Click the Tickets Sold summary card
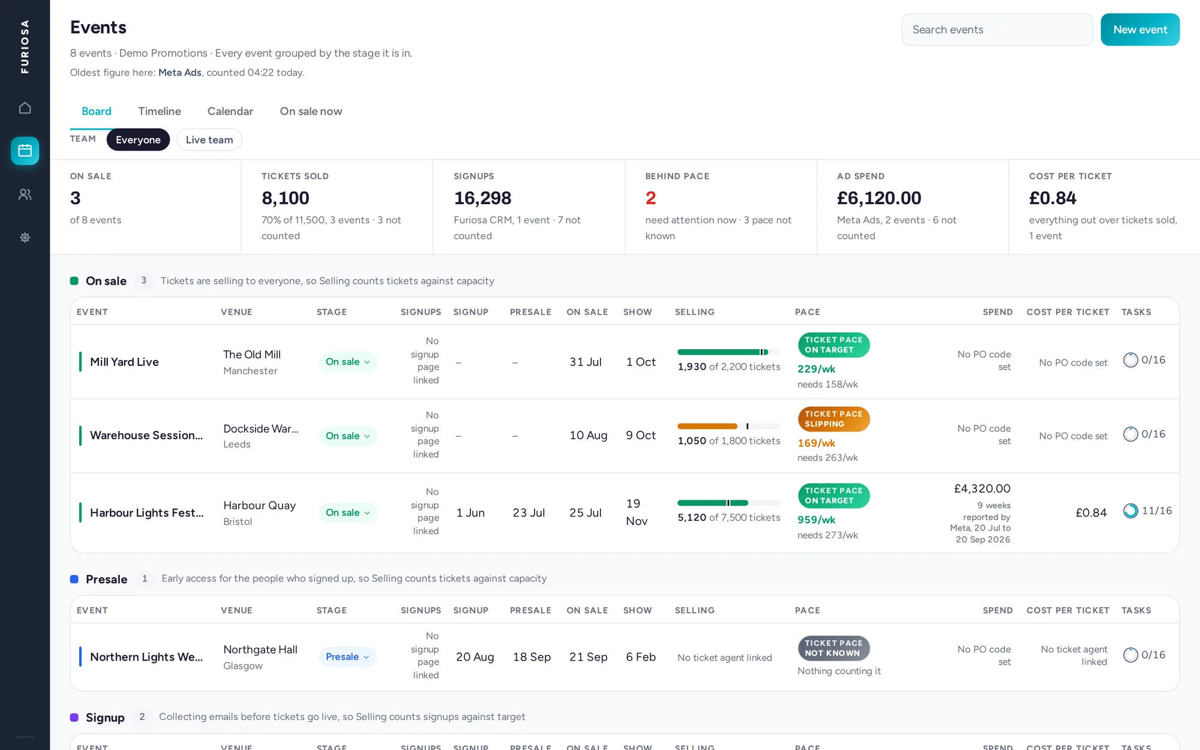This screenshot has height=750, width=1200. click(337, 207)
